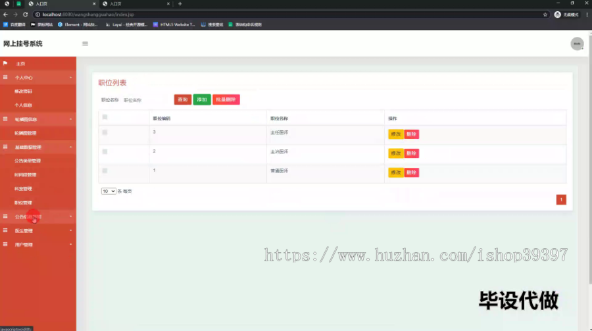Reload the page with the refresh icon
Viewport: 592px width, 331px height.
pos(25,14)
